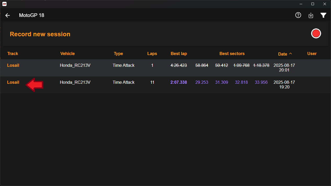Sort by User column header
Viewport: 331px width, 186px height.
click(x=312, y=53)
